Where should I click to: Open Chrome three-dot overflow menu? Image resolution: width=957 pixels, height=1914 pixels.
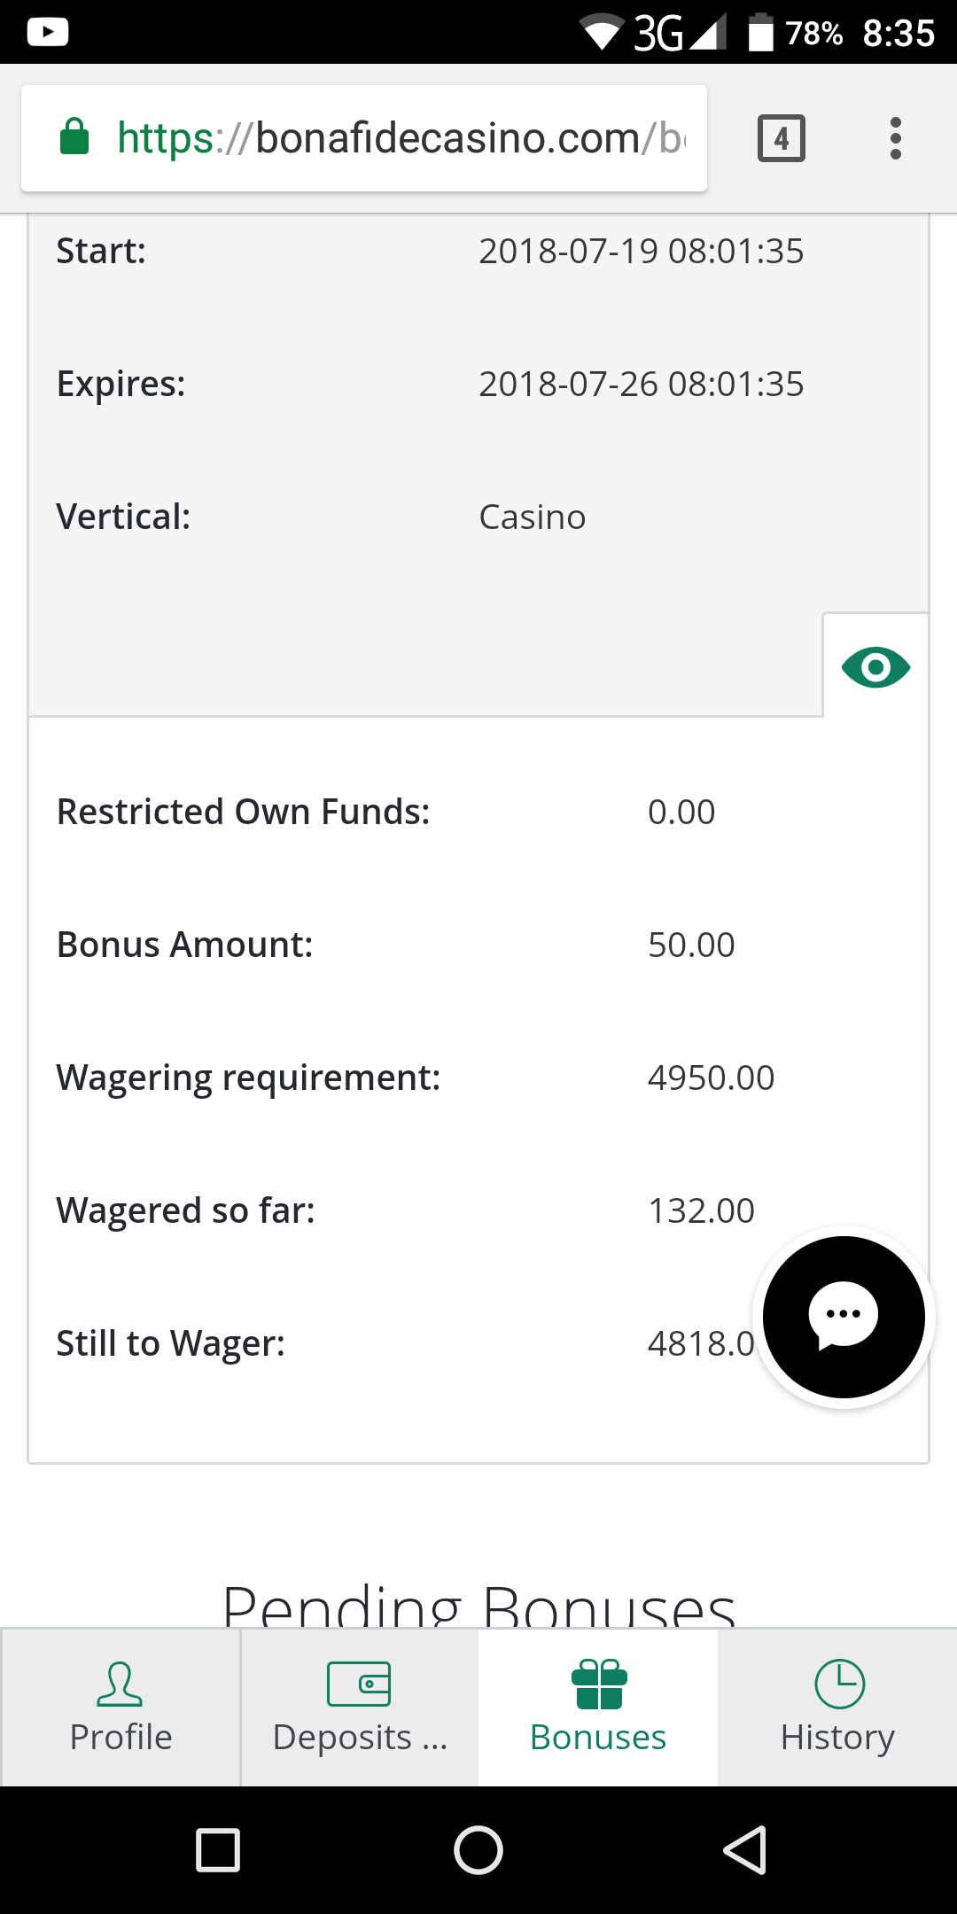tap(896, 138)
